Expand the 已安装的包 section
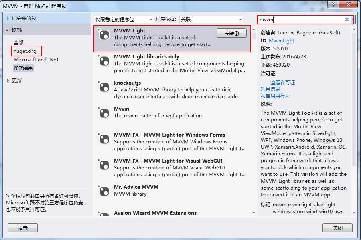 [8, 18]
